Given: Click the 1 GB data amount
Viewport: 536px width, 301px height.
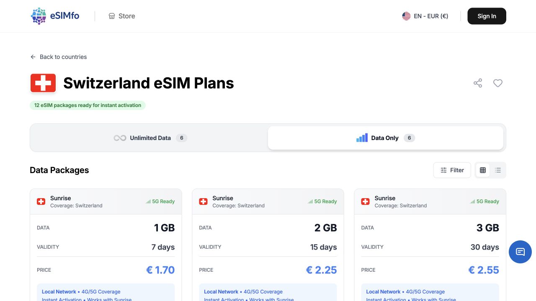Looking at the screenshot, I should [x=165, y=228].
